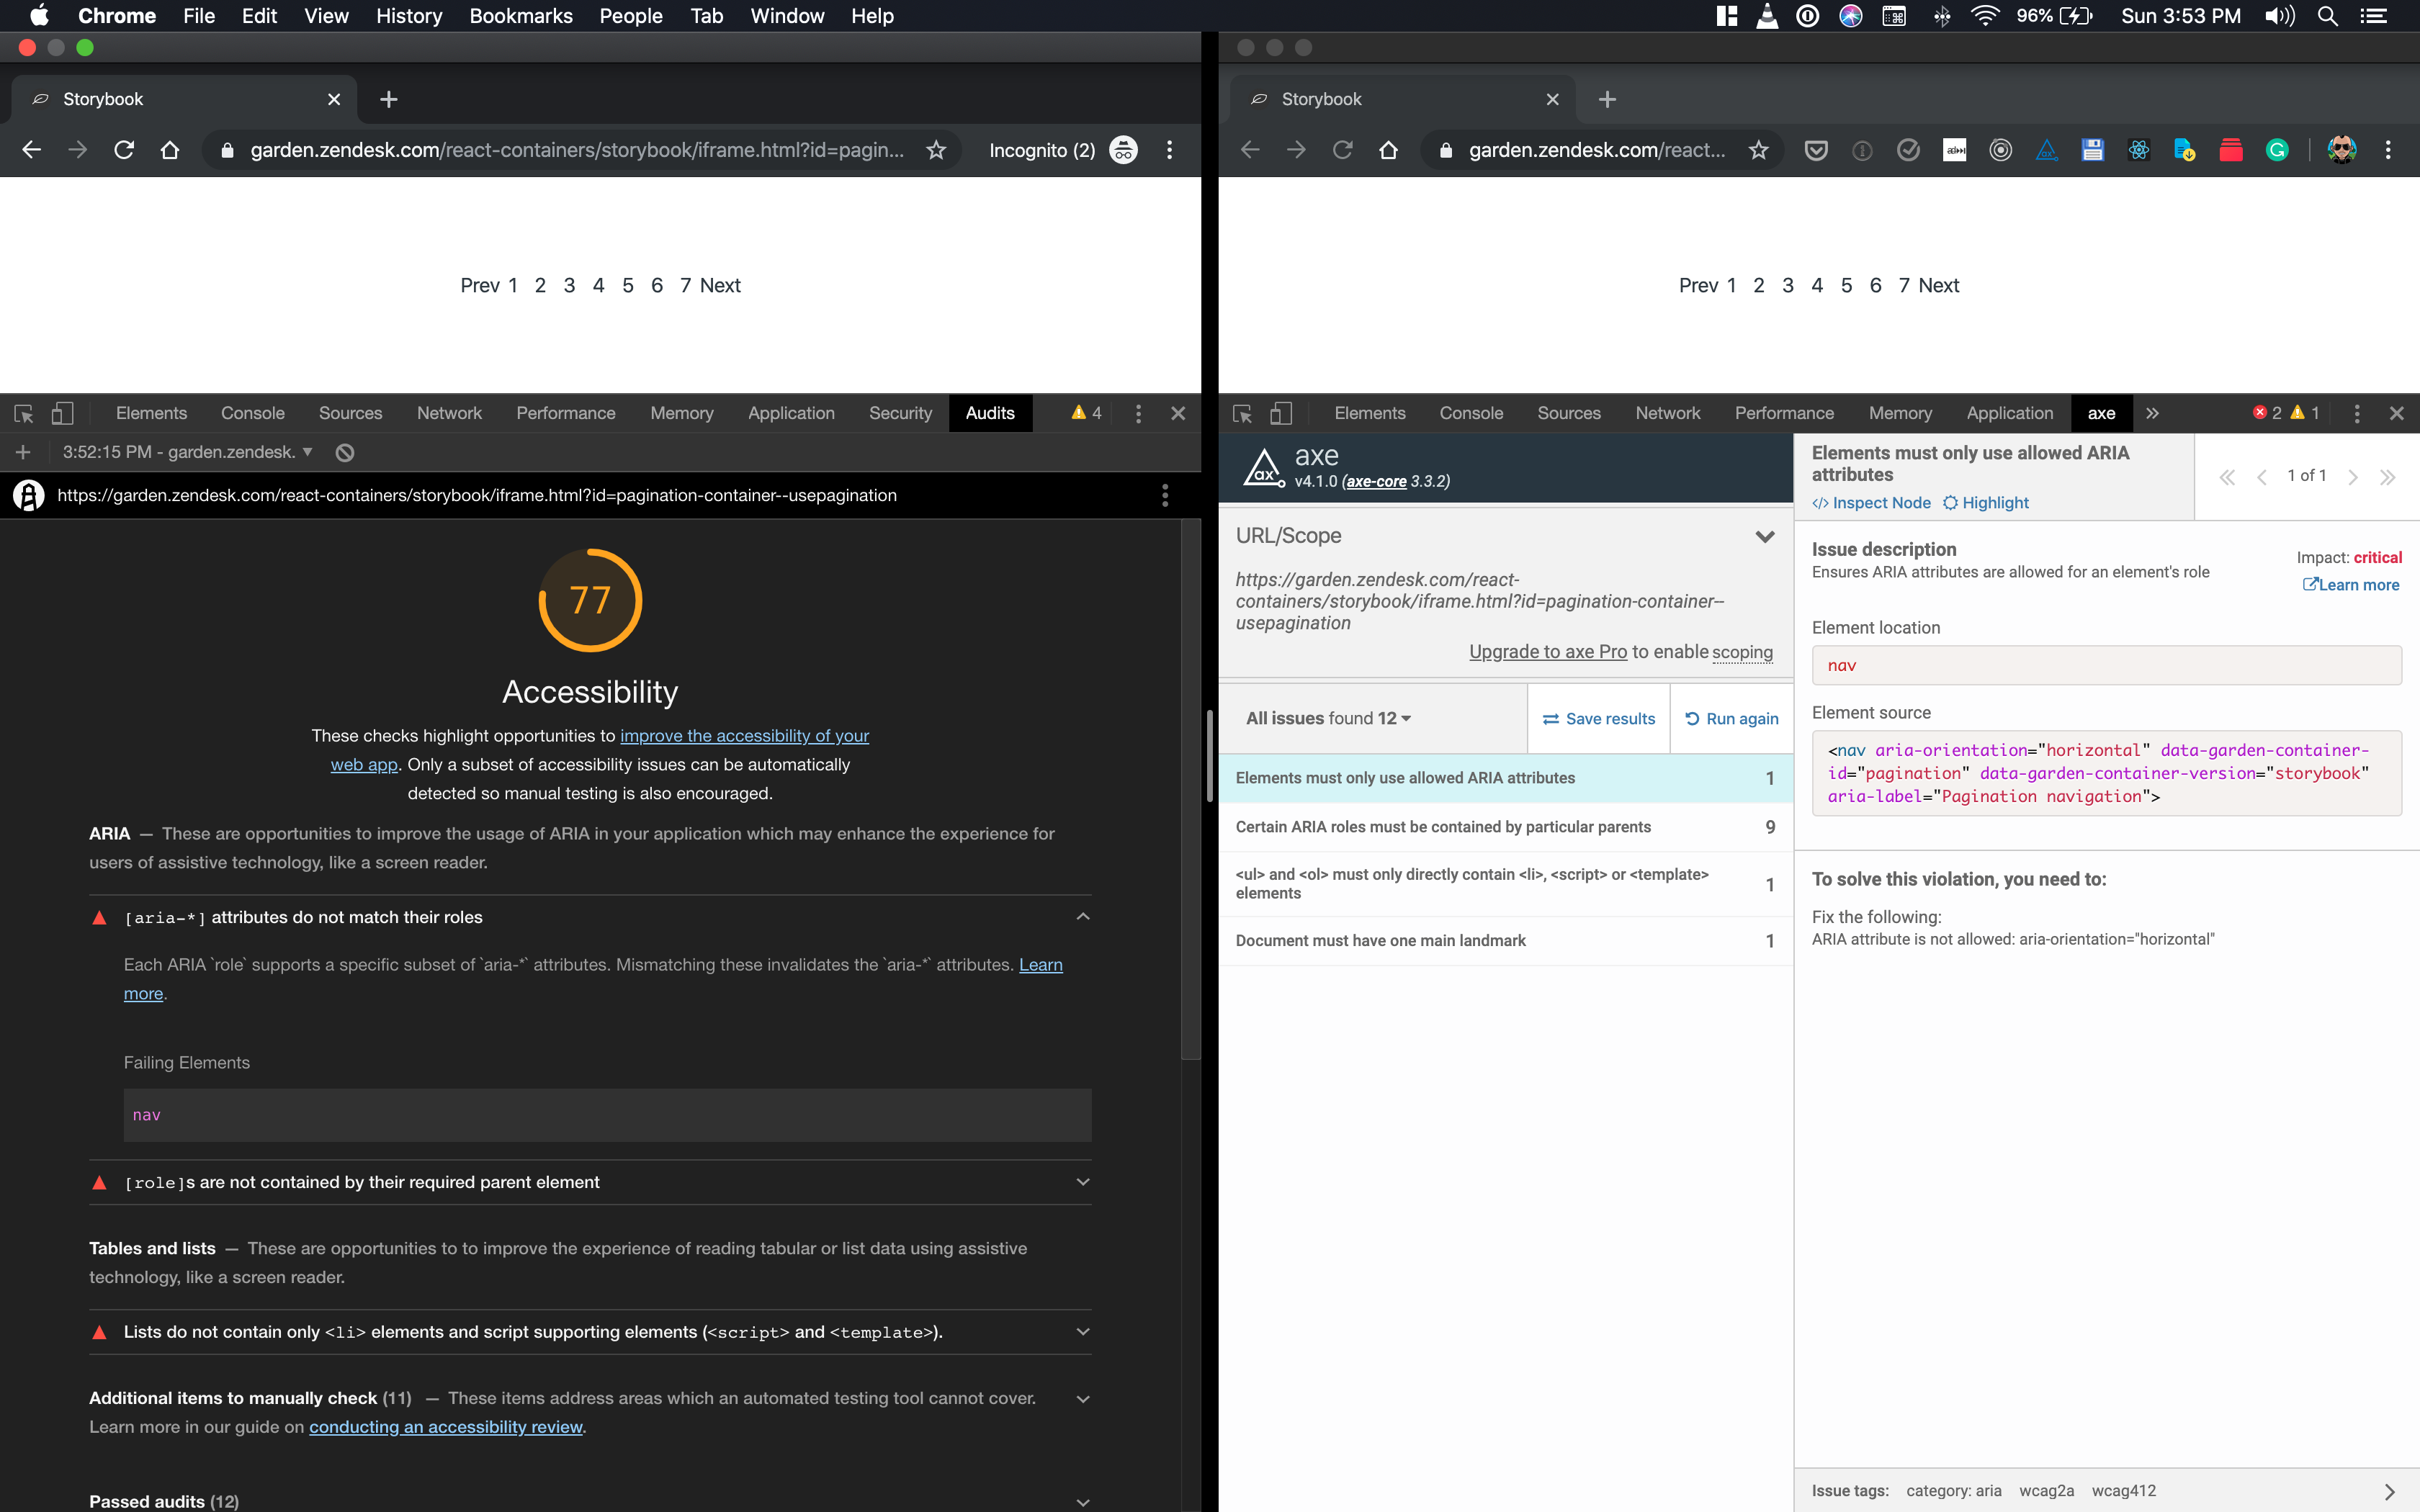Viewport: 2420px width, 1512px height.
Task: Reload the page in left Chrome window
Action: (x=124, y=150)
